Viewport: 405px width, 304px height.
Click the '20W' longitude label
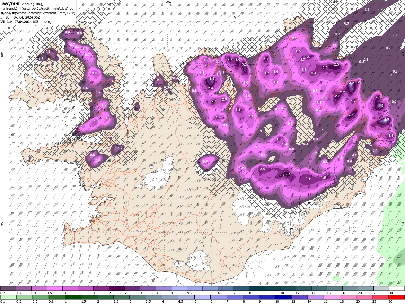168,2
